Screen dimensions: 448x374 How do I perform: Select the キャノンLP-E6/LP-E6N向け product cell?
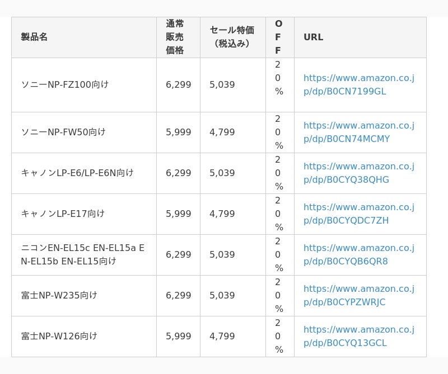(x=84, y=173)
